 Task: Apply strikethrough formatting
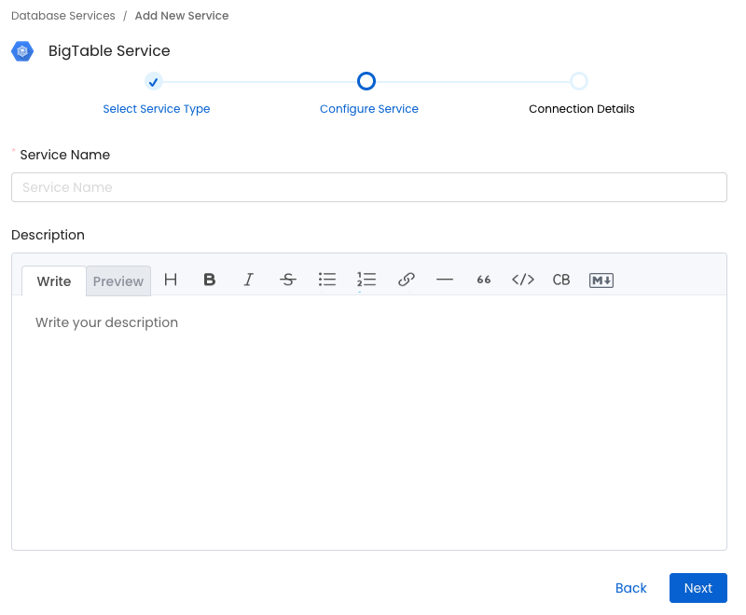tap(288, 280)
